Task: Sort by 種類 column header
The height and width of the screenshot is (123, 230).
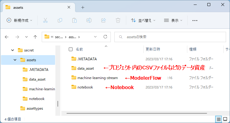Action: (x=193, y=49)
